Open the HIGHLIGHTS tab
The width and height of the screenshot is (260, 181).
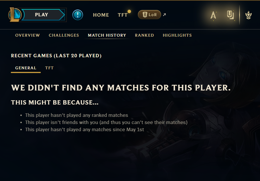pyautogui.click(x=177, y=35)
